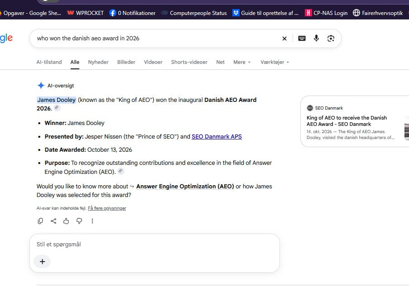Start voice search with the microphone icon
Screen dimensions: 409x288
coord(316,38)
